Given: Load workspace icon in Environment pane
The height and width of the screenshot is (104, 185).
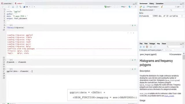Looking at the screenshot, I should tap(141, 7).
